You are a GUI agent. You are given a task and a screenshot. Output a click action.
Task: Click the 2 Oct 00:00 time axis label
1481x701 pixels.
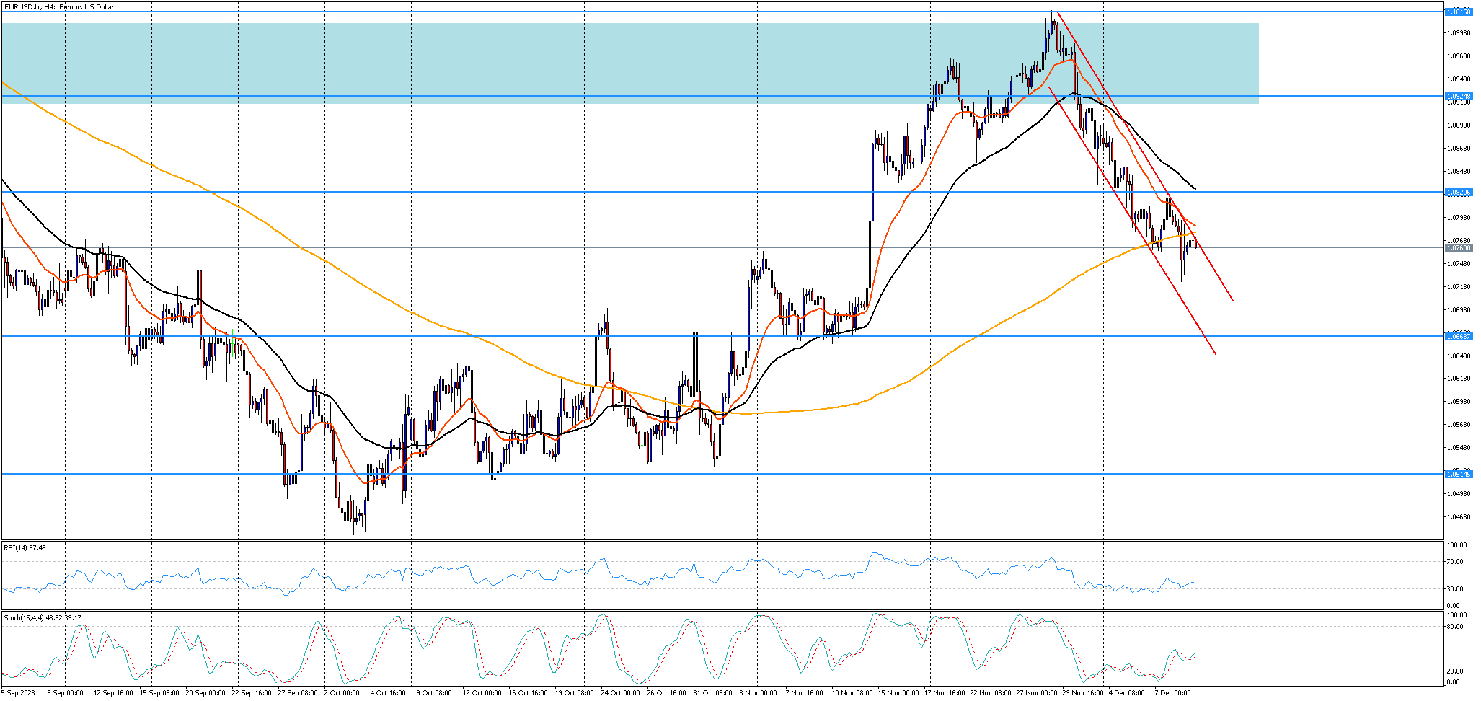point(342,693)
